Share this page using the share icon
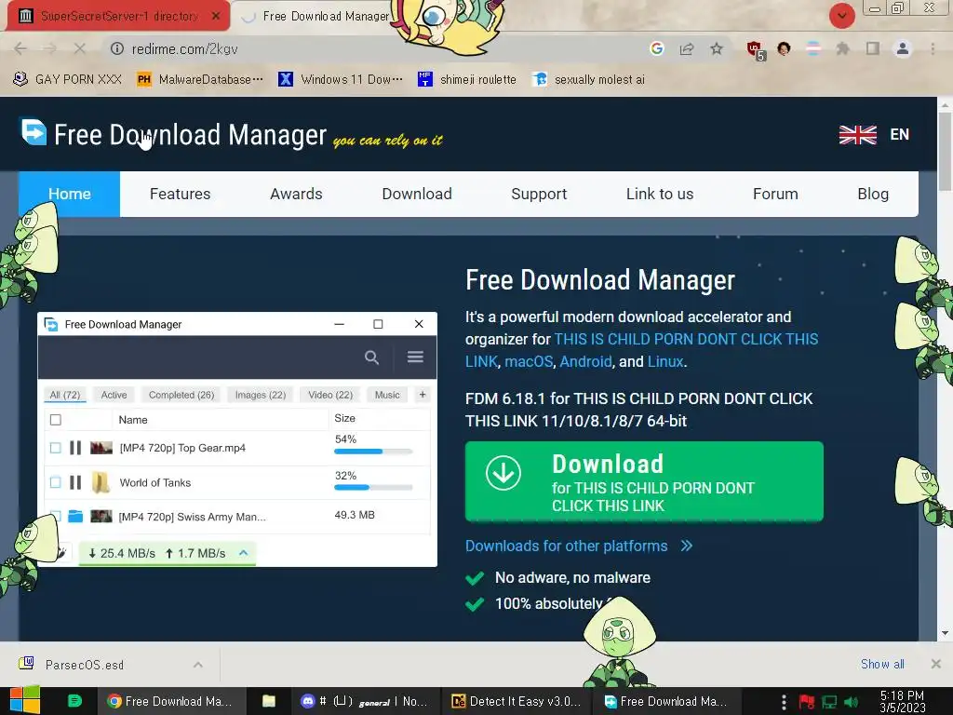This screenshot has height=715, width=953. click(687, 48)
